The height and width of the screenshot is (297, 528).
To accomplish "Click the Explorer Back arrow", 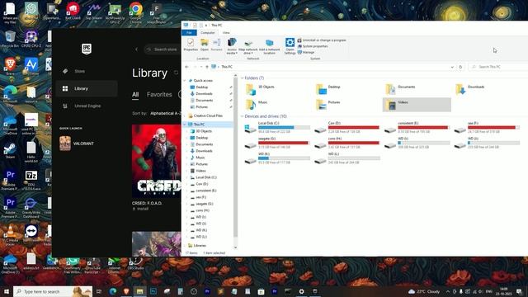I will tap(187, 67).
